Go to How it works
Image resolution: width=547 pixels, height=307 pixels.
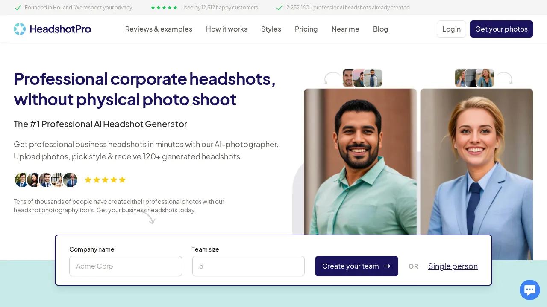pyautogui.click(x=226, y=29)
